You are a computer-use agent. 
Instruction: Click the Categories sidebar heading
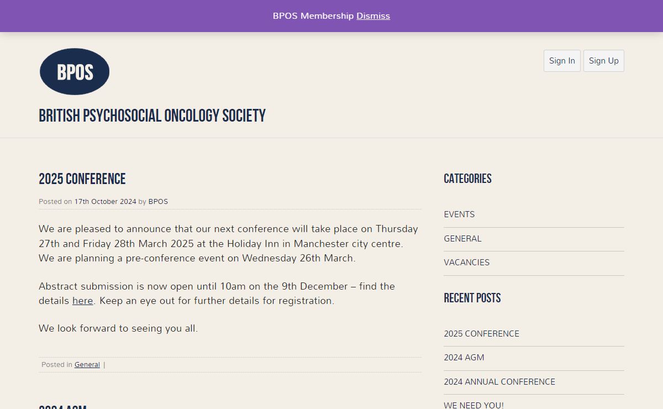tap(467, 179)
